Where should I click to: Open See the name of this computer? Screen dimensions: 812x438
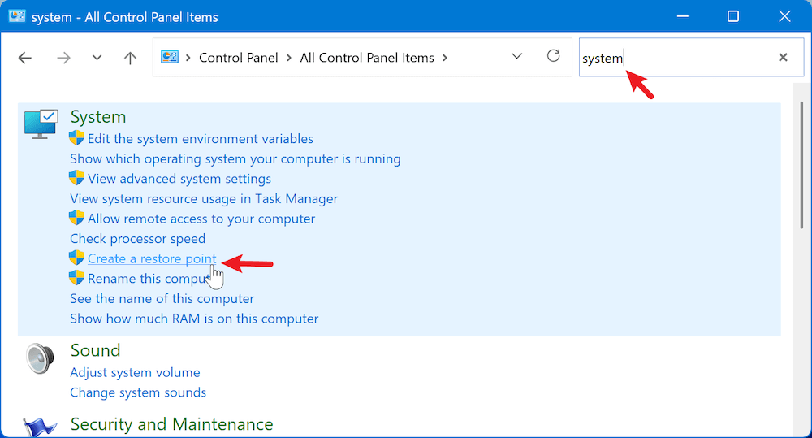click(162, 298)
